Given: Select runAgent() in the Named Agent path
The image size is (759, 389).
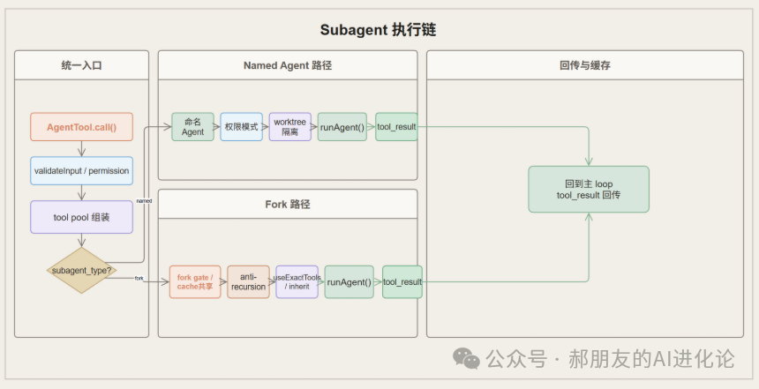Looking at the screenshot, I should point(342,127).
